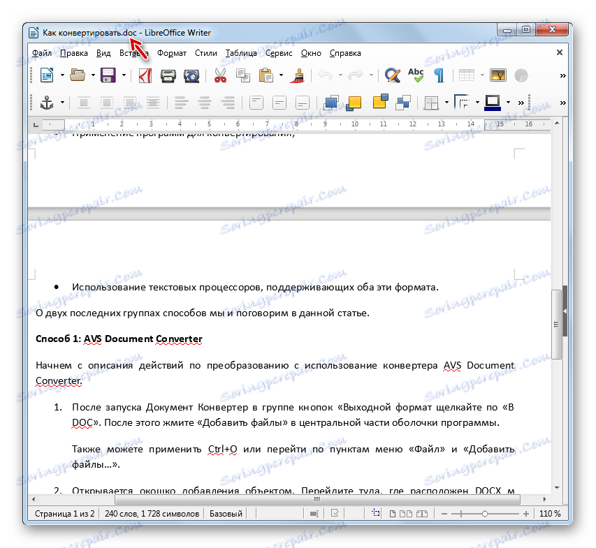Click the Insert Table icon

[466, 75]
